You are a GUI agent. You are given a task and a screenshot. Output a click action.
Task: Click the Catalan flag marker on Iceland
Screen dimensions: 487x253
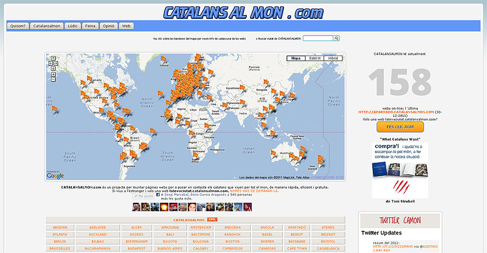point(163,58)
